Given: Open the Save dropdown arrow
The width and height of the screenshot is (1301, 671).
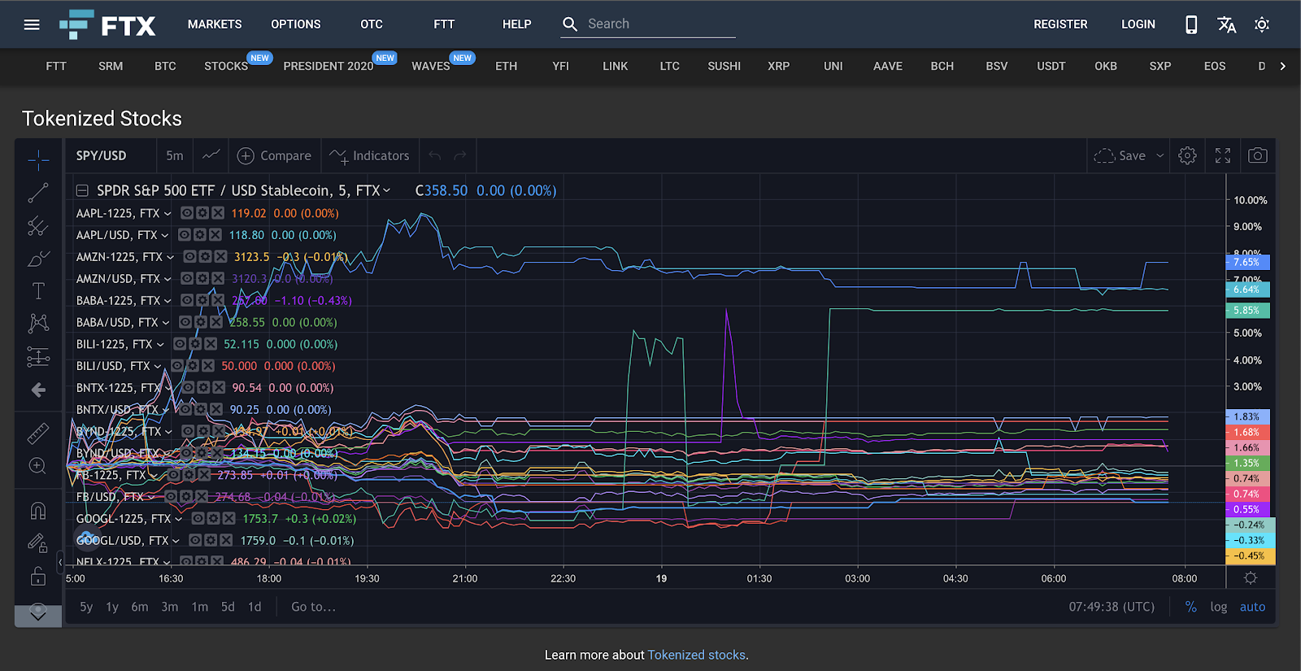Looking at the screenshot, I should (1160, 155).
